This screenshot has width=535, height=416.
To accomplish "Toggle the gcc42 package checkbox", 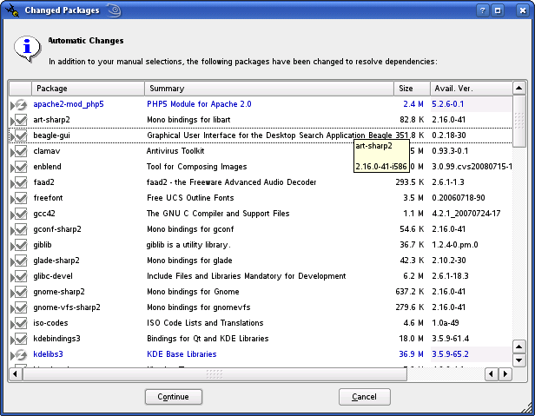I will pyautogui.click(x=21, y=214).
